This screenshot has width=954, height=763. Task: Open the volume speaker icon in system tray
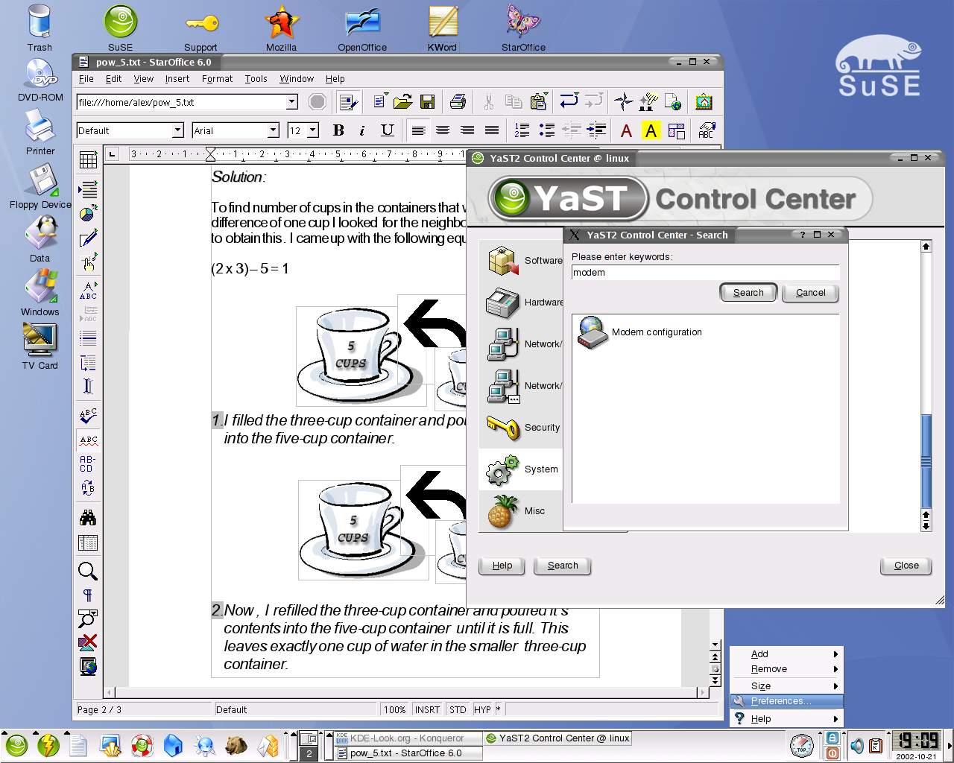tap(857, 745)
